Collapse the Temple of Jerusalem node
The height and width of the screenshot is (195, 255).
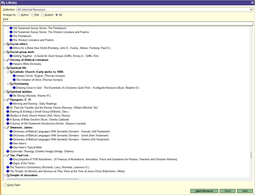point(5,175)
